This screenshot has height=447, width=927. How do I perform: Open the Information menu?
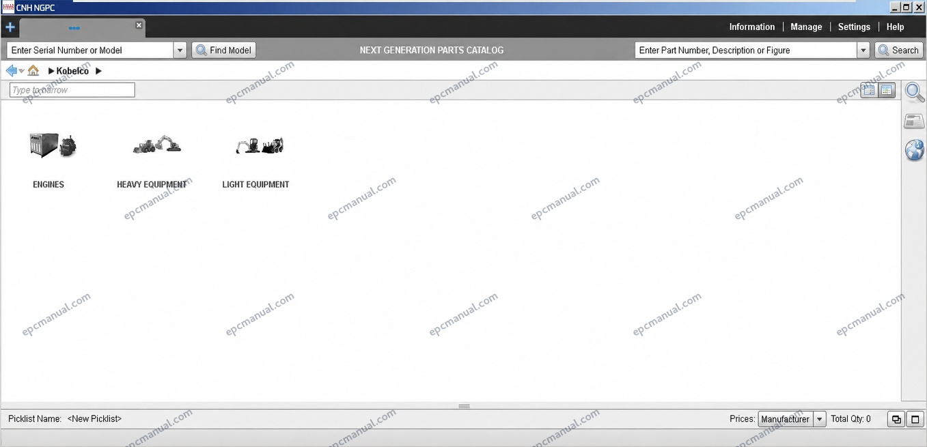(751, 27)
